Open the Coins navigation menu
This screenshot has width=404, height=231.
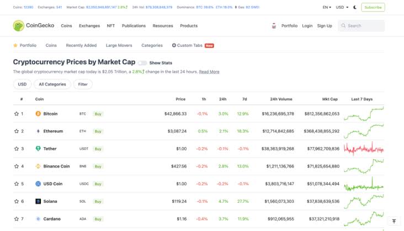(66, 26)
